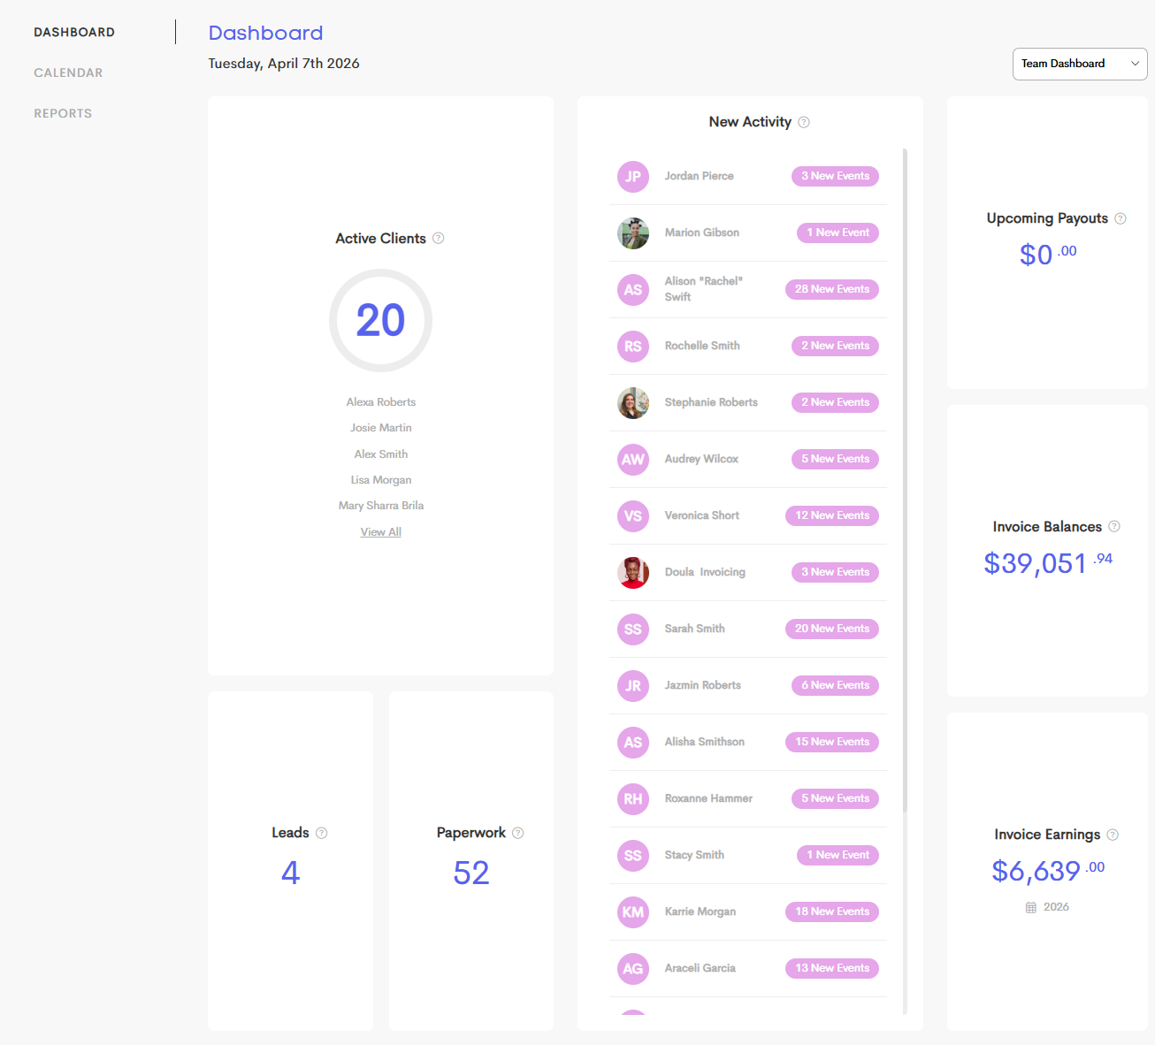Screen dimensions: 1155x1045
Task: Click the View All clients link
Action: point(381,532)
